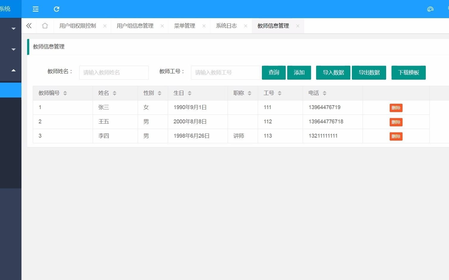Screen dimensions: 449x280
Task: Focus the 教师姓名 input field
Action: [x=114, y=73]
